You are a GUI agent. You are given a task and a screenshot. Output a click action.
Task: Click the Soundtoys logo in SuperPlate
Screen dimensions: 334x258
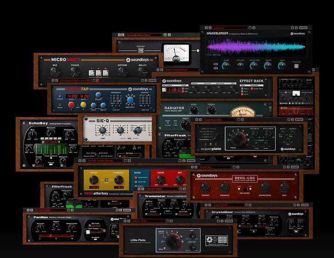tap(288, 149)
